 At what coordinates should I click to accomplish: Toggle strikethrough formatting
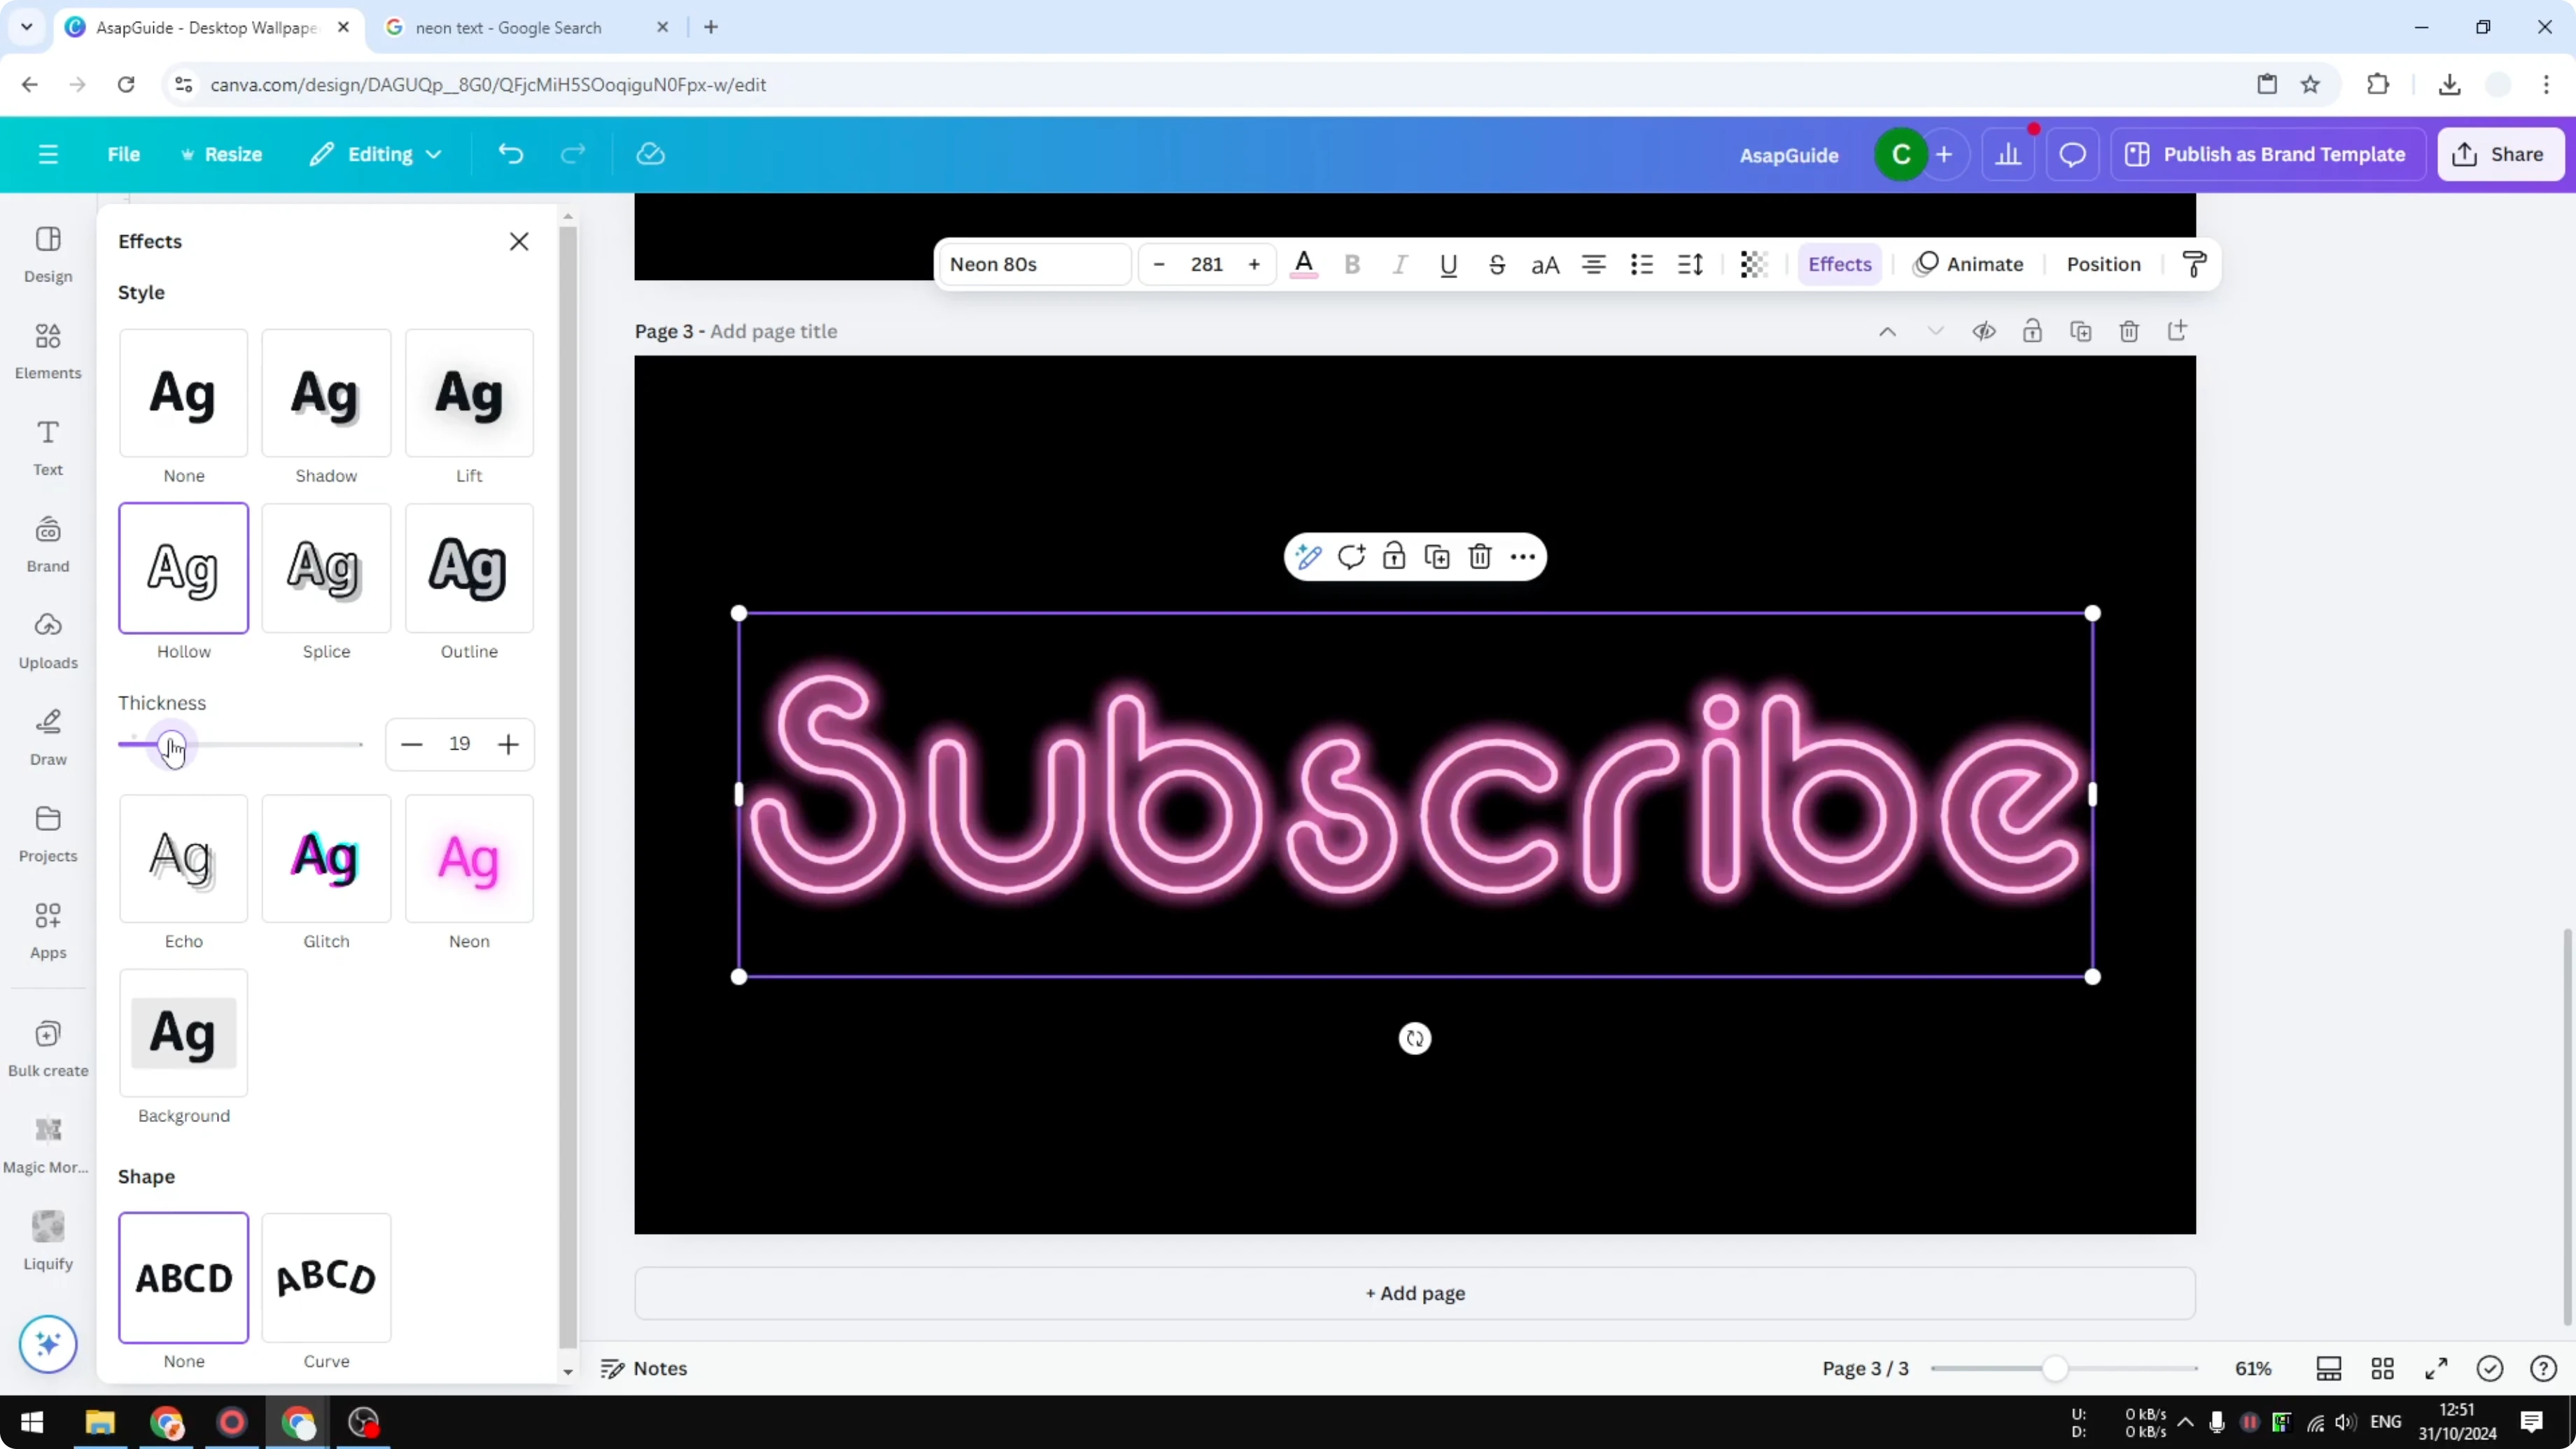[1497, 264]
